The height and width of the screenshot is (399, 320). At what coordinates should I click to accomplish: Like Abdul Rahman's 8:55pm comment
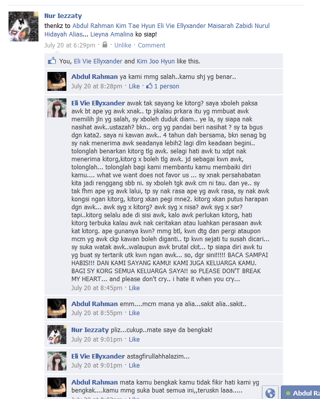coord(134,313)
